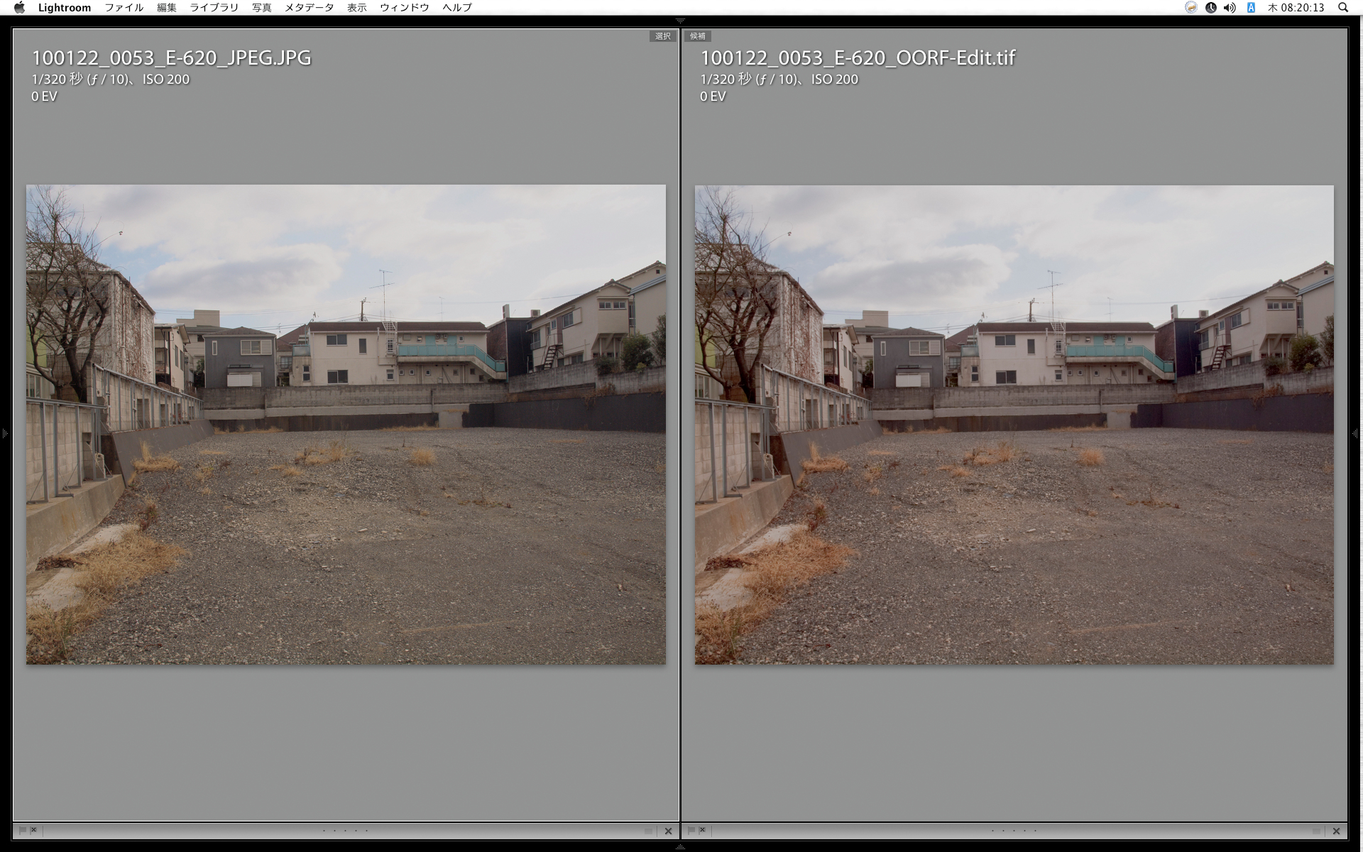Open color label for Candidate photo
The width and height of the screenshot is (1363, 852).
pos(1316,831)
